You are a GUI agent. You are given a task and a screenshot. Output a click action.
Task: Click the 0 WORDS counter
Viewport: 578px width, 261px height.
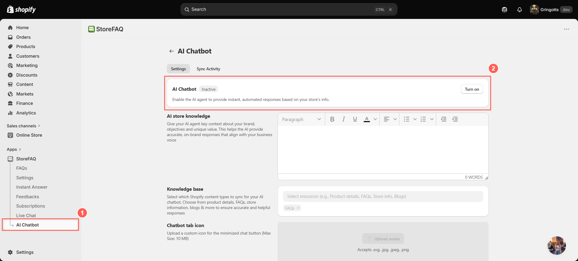click(474, 177)
